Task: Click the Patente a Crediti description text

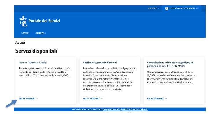Action: coord(45,72)
